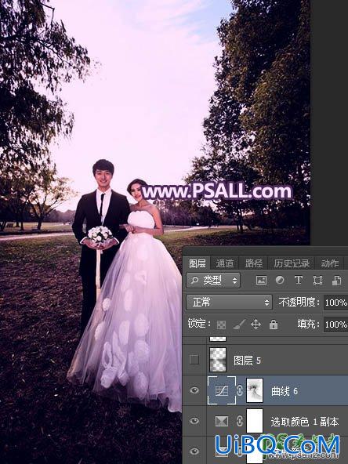
Task: Filter layers by shape type
Action: [x=317, y=280]
